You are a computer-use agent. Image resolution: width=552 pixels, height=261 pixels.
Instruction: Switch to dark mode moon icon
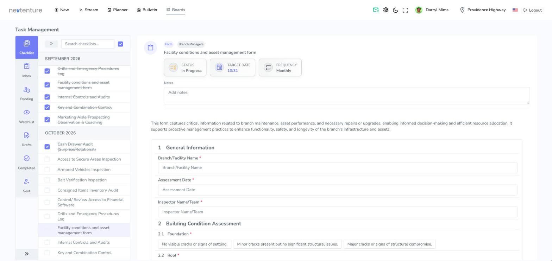[395, 10]
